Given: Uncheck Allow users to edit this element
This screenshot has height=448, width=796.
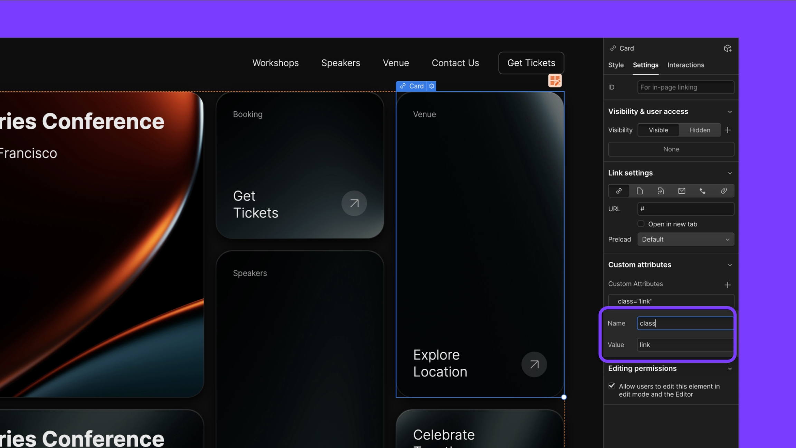Looking at the screenshot, I should point(612,386).
